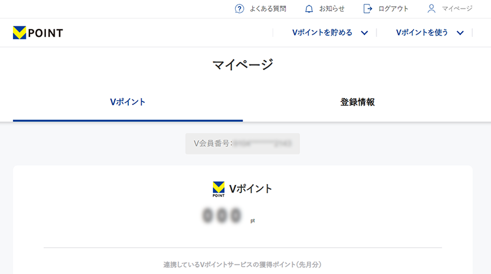The image size is (491, 274).
Task: Click the 連携しているVポイントサービス caption text
Action: (x=242, y=265)
